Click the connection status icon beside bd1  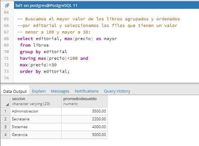[7, 5]
